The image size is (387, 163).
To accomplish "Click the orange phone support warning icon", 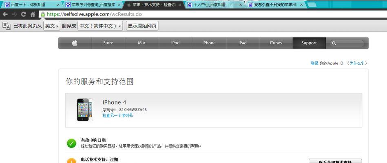I will click(72, 161).
